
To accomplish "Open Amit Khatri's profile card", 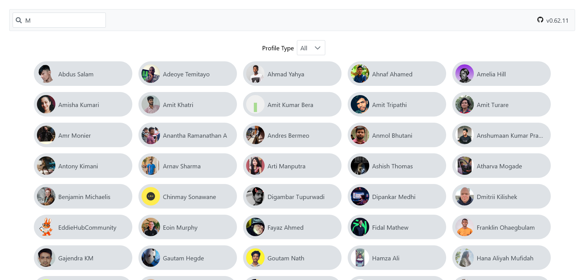I will (x=188, y=104).
